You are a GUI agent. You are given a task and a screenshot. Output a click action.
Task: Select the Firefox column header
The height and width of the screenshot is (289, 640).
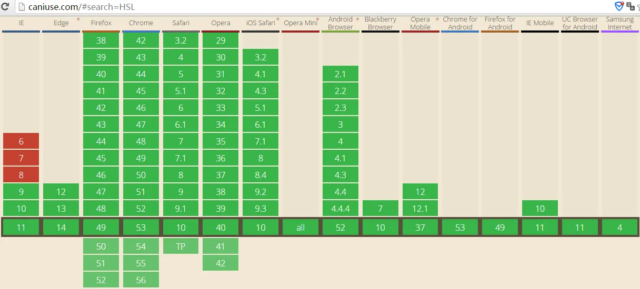point(101,23)
